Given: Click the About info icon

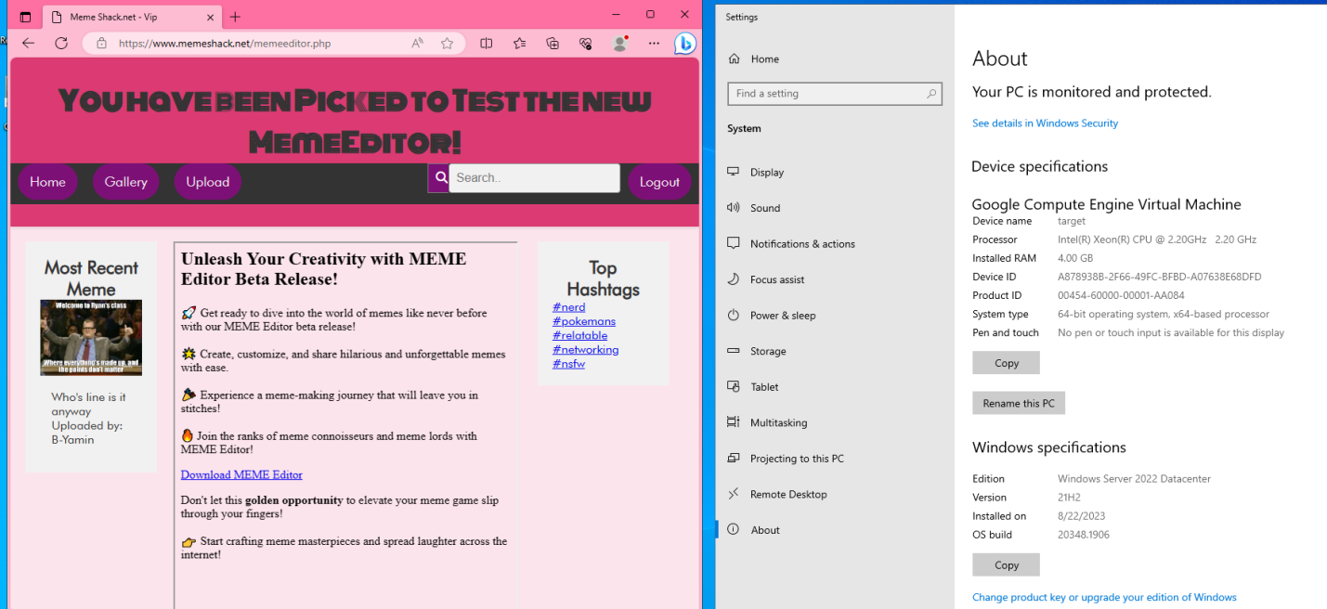Looking at the screenshot, I should [x=734, y=529].
